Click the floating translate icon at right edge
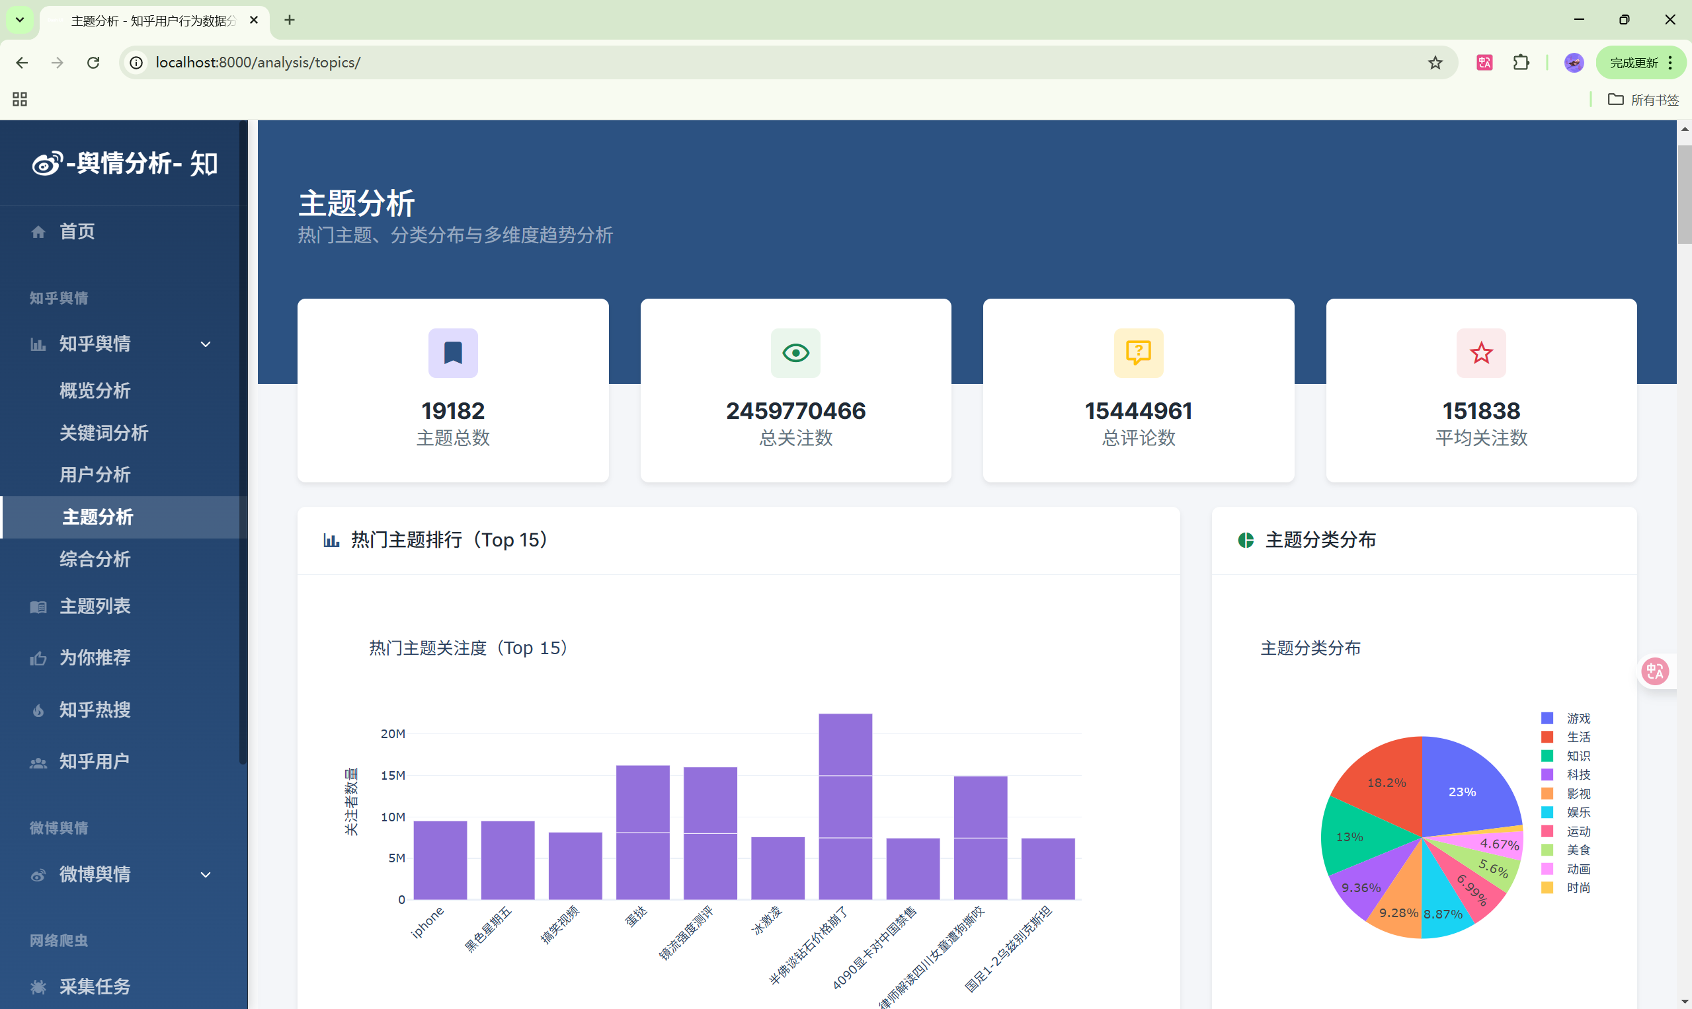 pos(1654,671)
